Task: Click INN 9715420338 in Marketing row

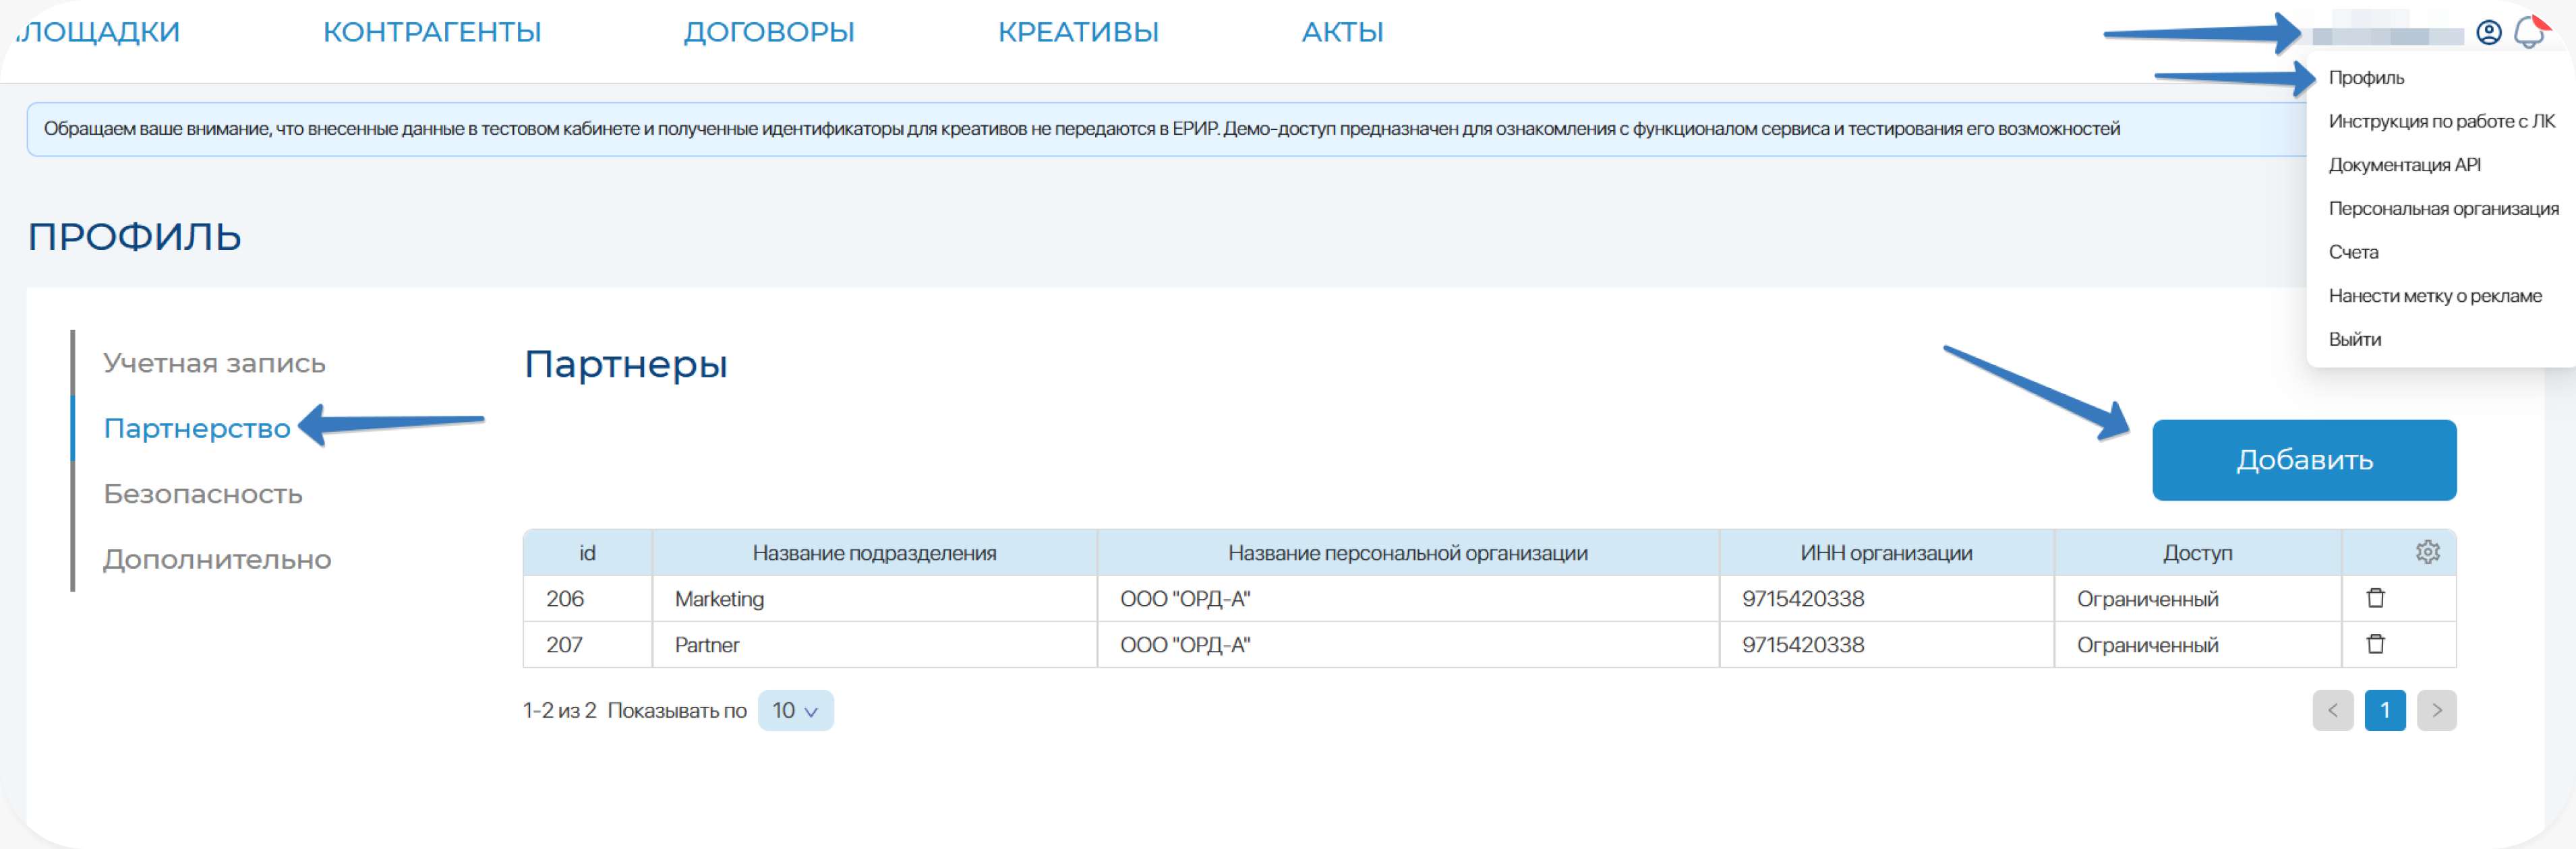Action: point(1886,598)
